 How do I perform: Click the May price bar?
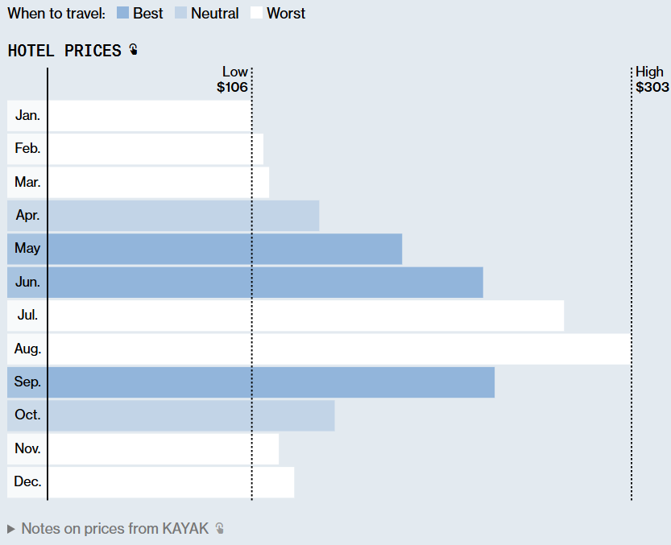(226, 249)
